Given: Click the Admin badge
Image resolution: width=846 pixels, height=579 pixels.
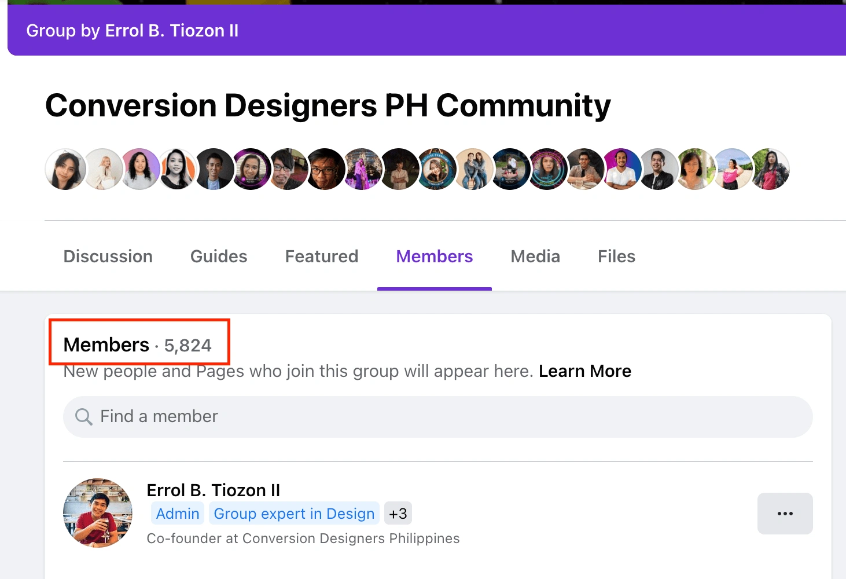Looking at the screenshot, I should [178, 514].
